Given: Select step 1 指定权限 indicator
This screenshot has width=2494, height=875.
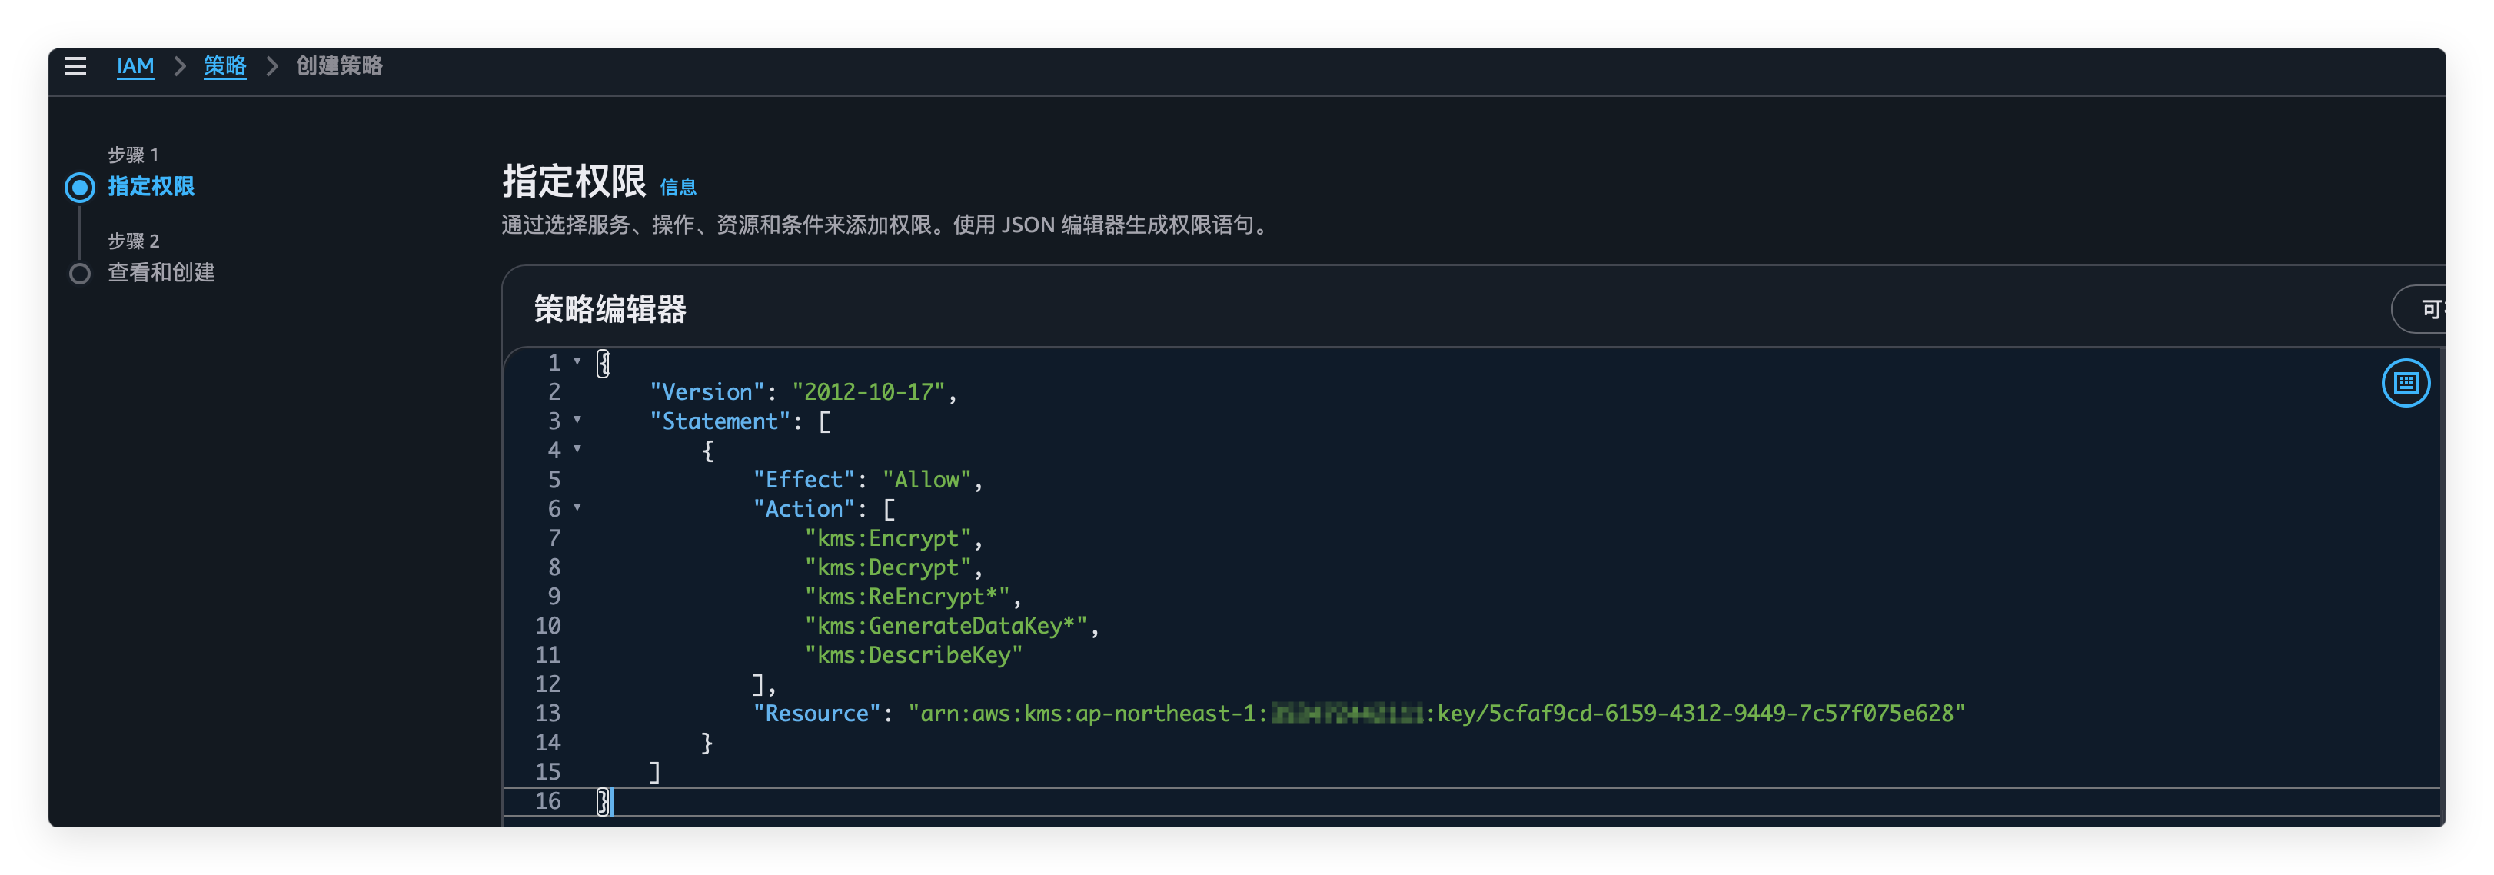Looking at the screenshot, I should [x=81, y=186].
